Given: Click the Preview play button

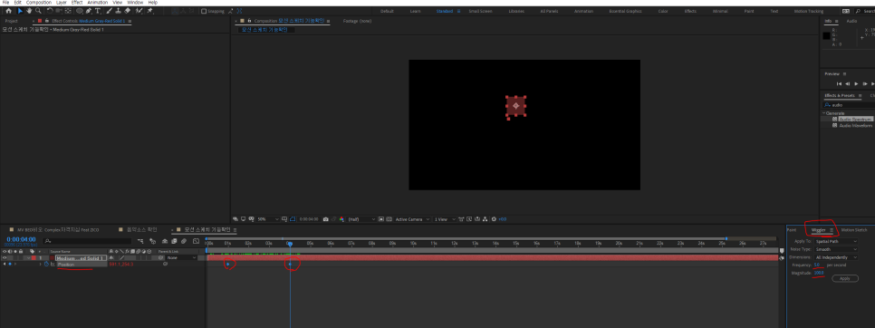Looking at the screenshot, I should coord(856,83).
